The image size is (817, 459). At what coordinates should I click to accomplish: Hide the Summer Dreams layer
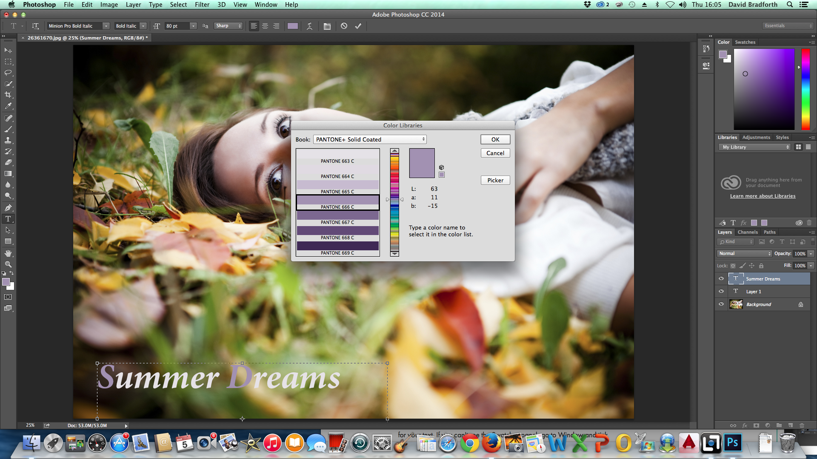[x=721, y=279]
